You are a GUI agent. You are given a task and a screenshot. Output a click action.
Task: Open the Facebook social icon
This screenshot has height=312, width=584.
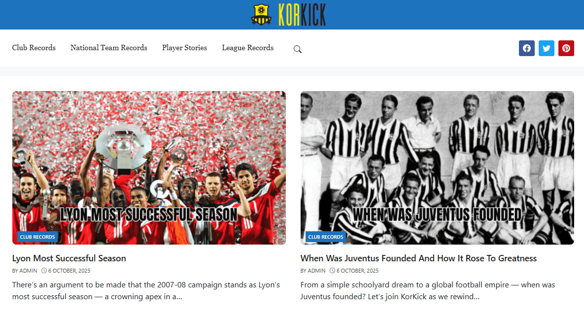(x=527, y=48)
